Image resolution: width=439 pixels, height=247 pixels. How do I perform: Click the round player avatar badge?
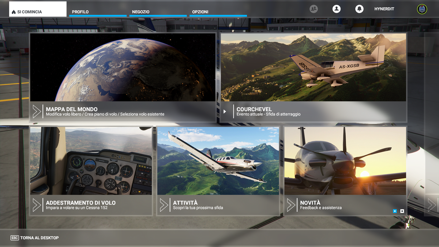[x=422, y=9]
